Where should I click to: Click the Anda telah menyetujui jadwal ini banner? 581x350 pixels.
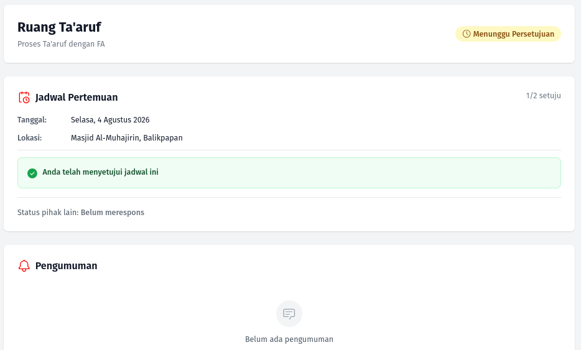click(x=289, y=173)
